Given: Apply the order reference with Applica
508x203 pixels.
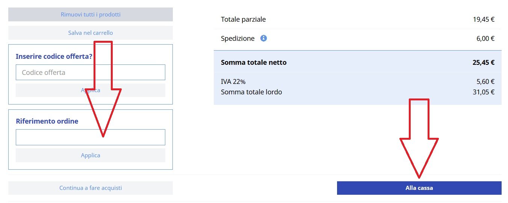Looking at the screenshot, I should pos(90,155).
